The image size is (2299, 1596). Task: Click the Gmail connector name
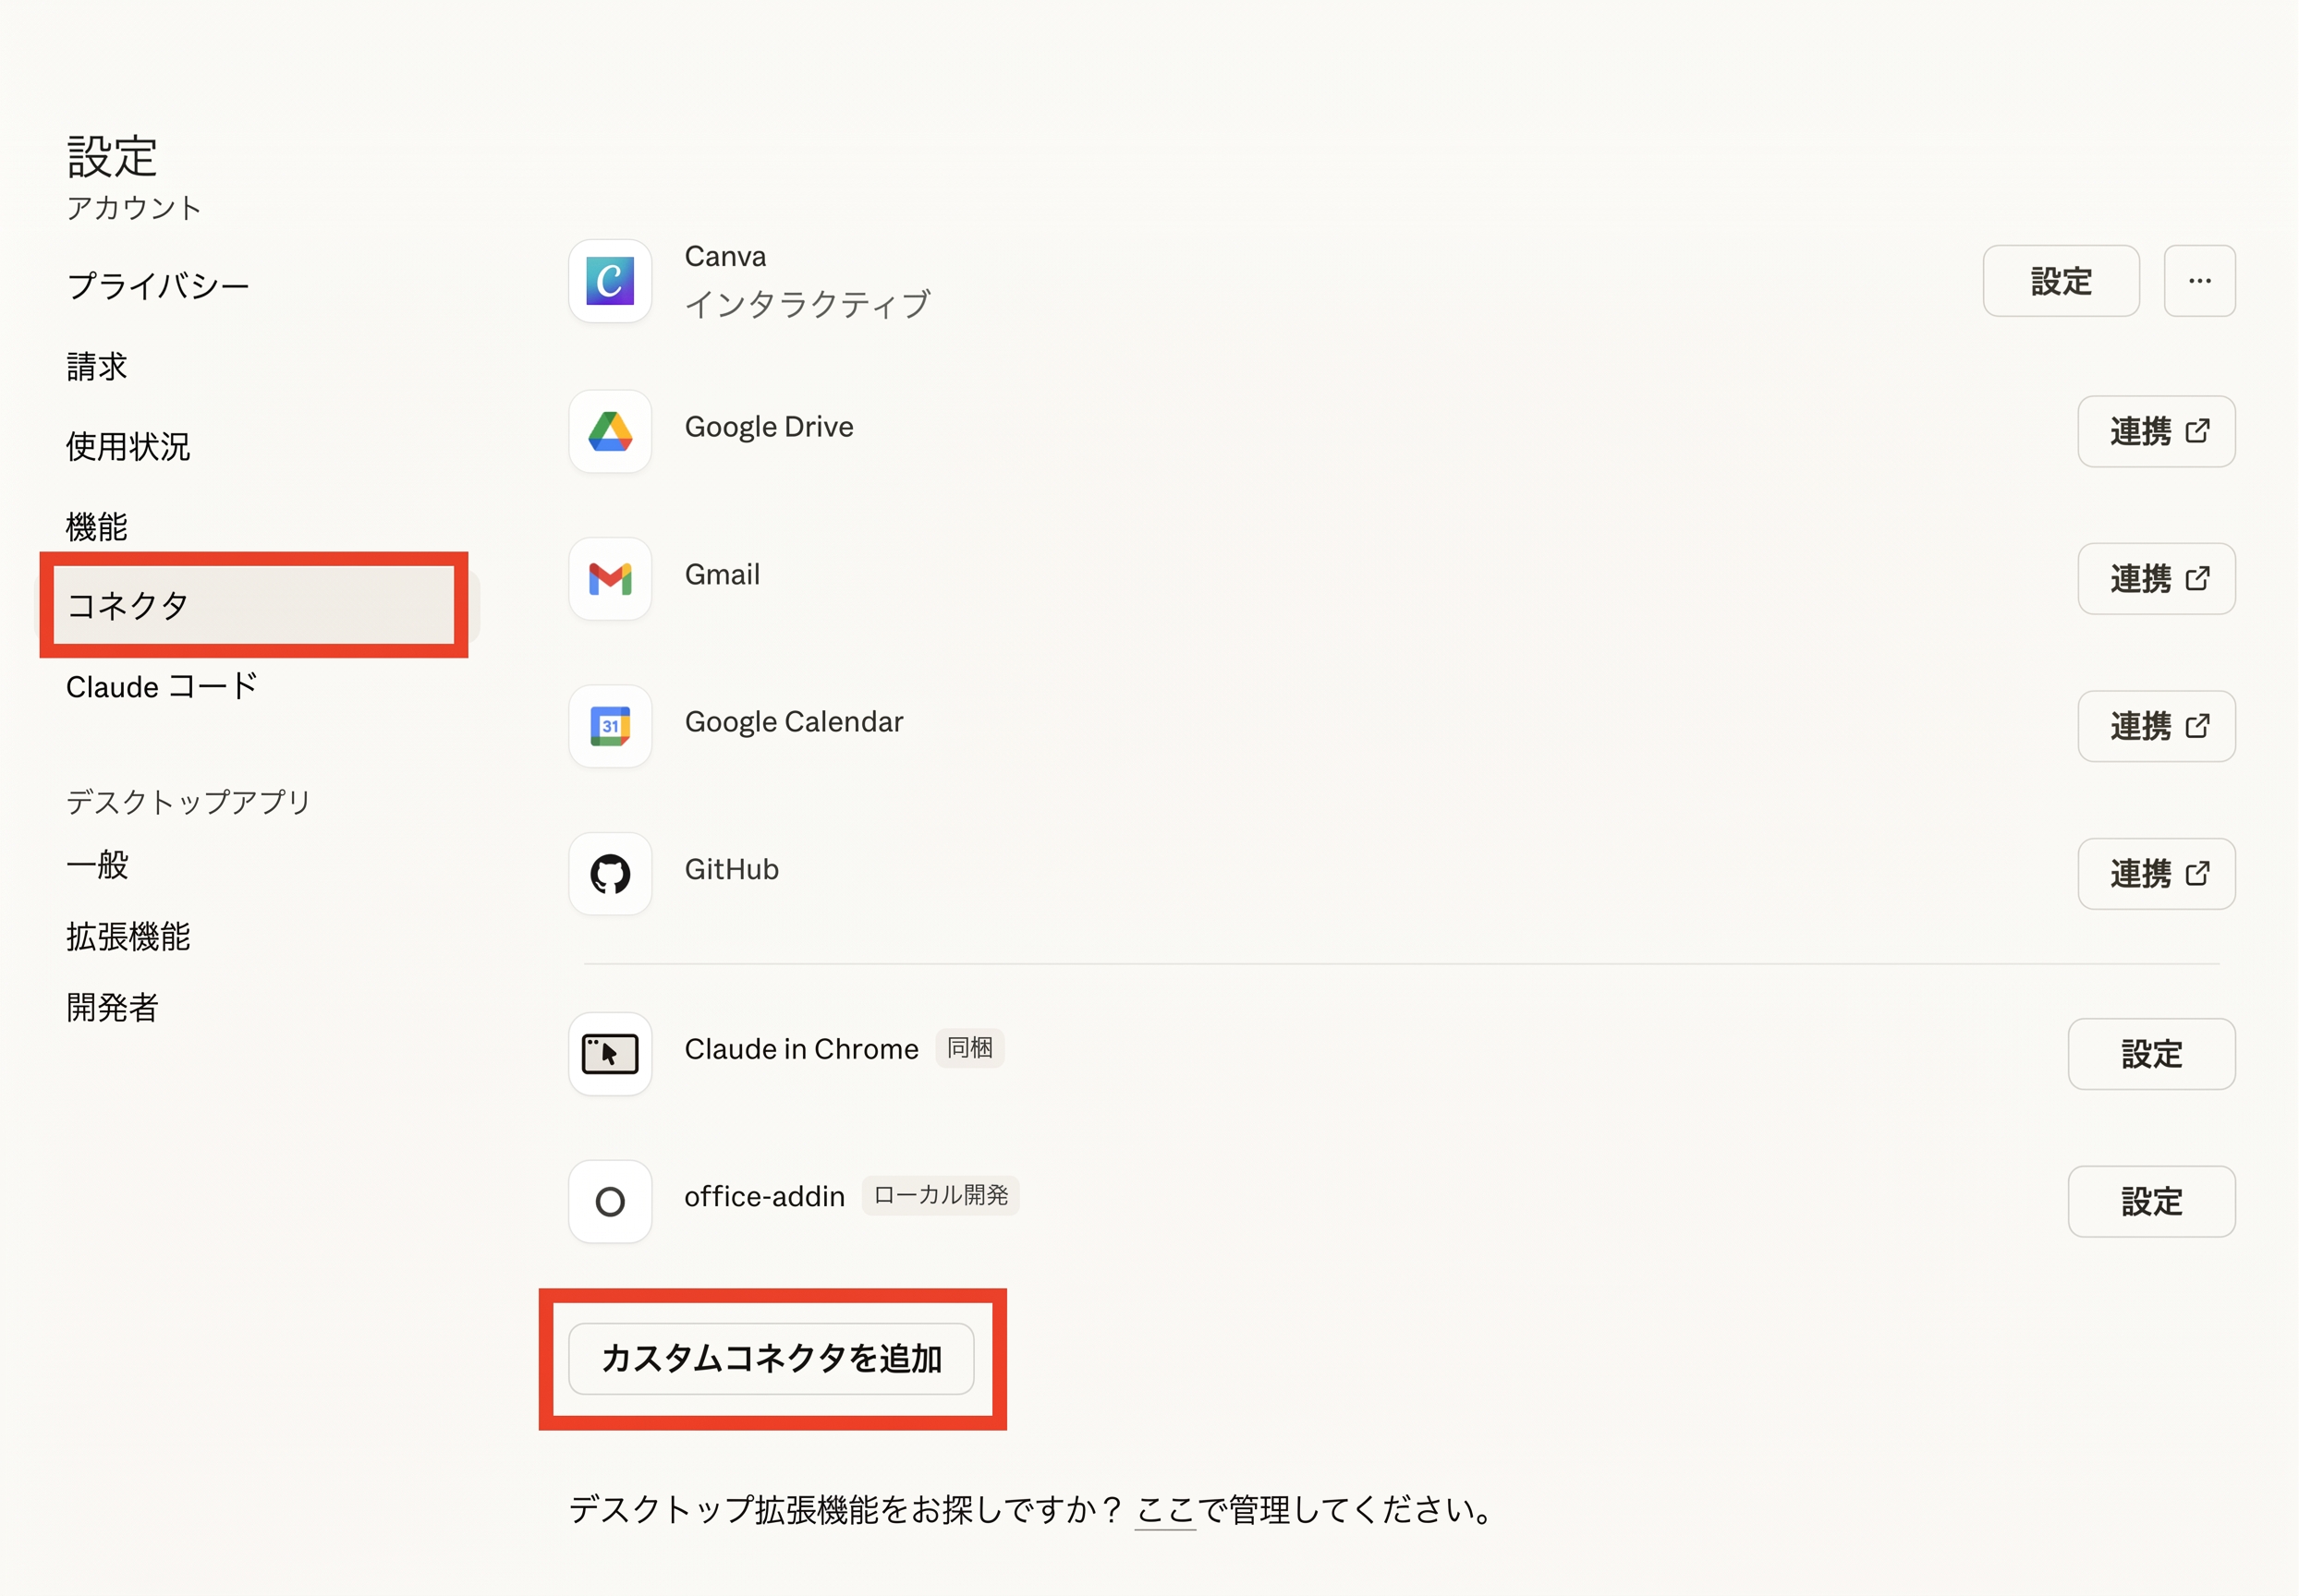point(723,575)
